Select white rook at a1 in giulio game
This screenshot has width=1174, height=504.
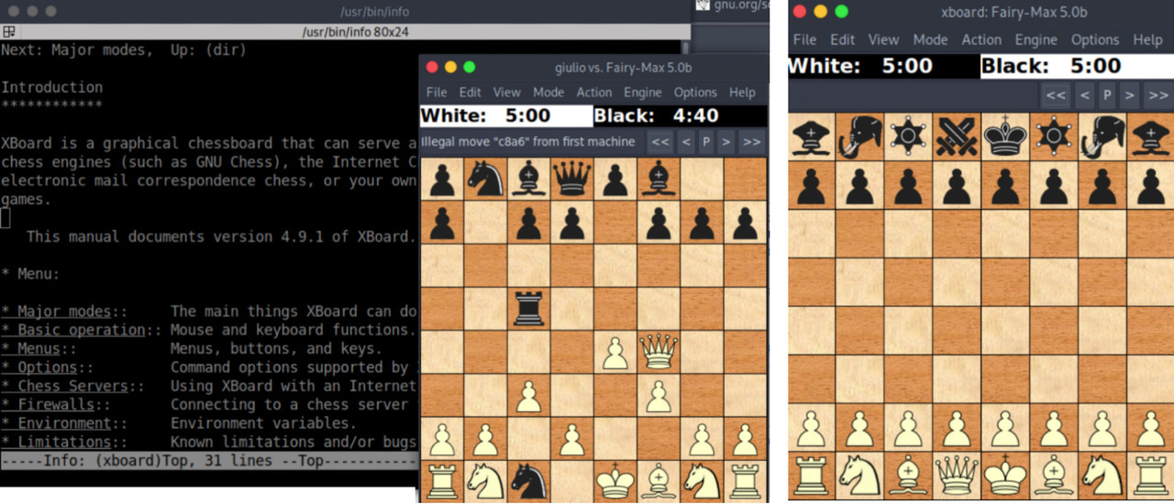[x=442, y=481]
